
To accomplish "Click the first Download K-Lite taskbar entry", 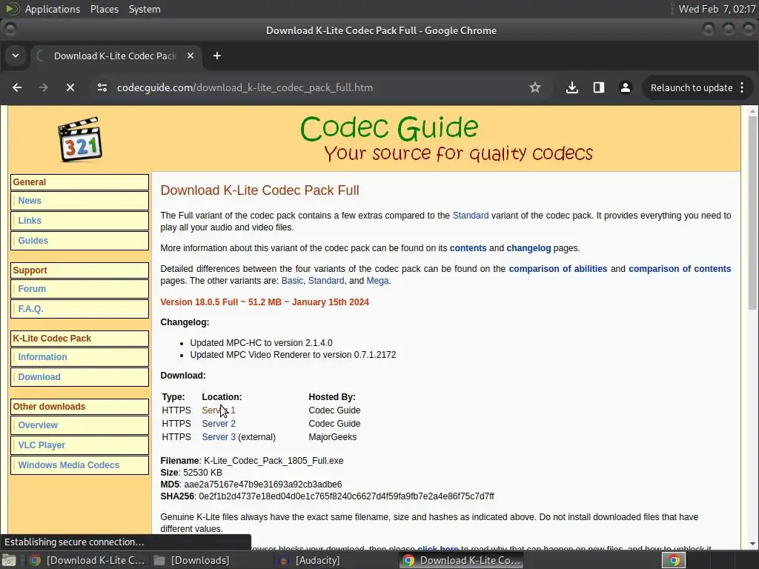I will [87, 561].
